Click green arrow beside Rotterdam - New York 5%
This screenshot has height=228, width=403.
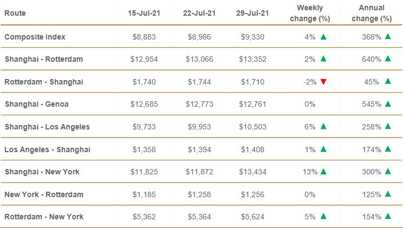[323, 217]
